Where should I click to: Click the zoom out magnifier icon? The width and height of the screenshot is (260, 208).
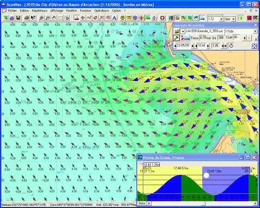coord(47,18)
